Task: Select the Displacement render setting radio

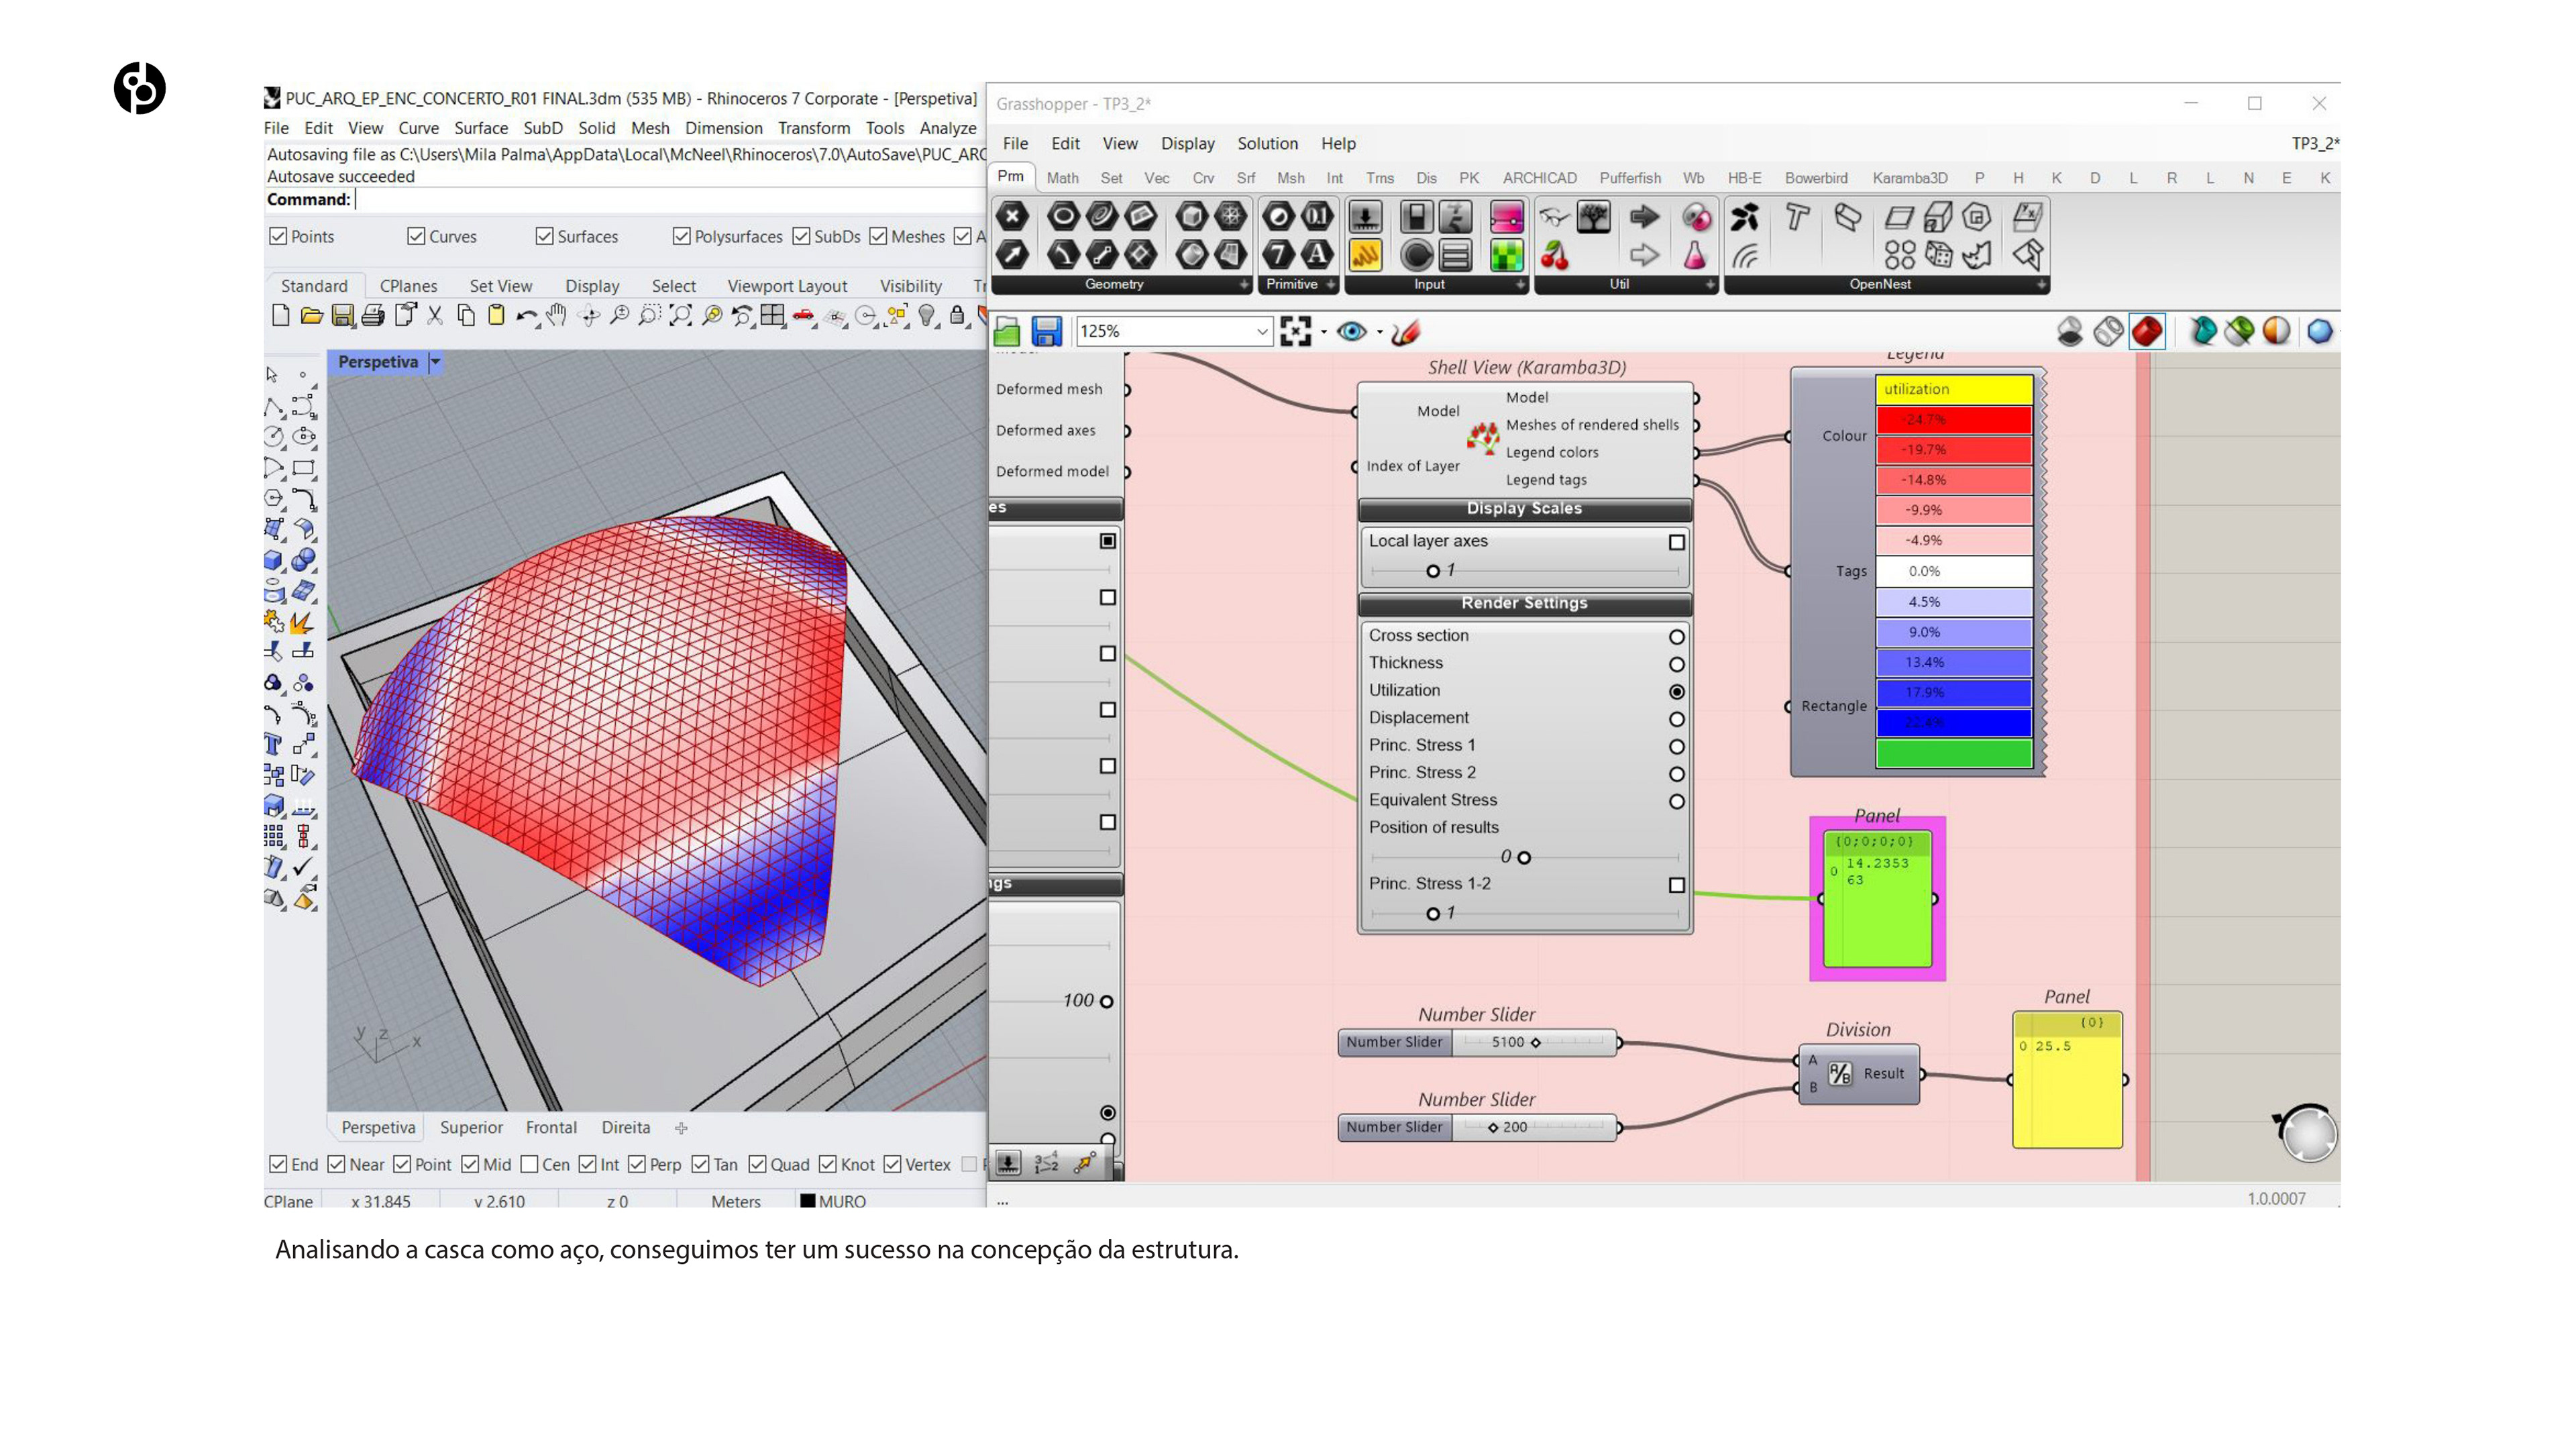Action: pos(1676,719)
